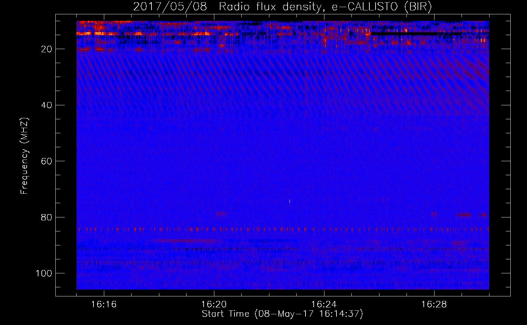Click the "80" frequency tick label
This screenshot has width=527, height=325.
47,217
